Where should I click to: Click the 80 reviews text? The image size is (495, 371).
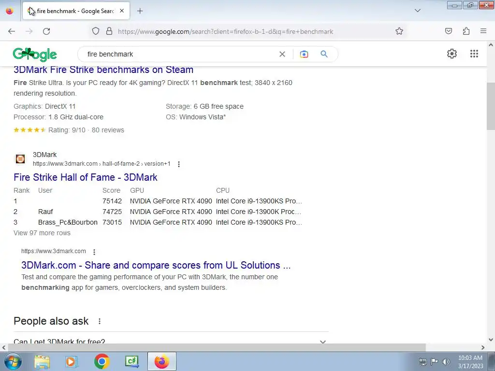108,130
